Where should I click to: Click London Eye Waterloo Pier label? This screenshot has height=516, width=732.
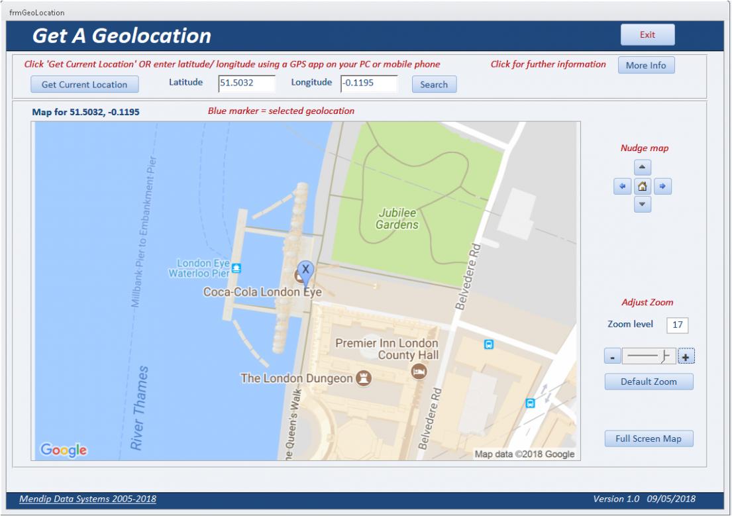point(199,268)
